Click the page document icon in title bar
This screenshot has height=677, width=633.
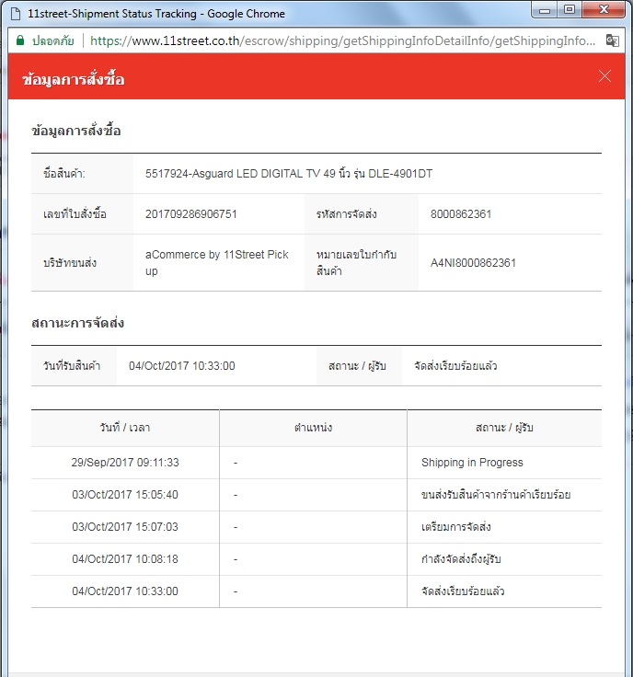click(x=16, y=14)
